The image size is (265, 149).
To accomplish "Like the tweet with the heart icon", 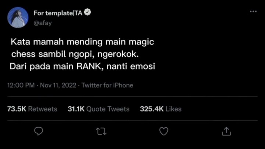I will [163, 131].
